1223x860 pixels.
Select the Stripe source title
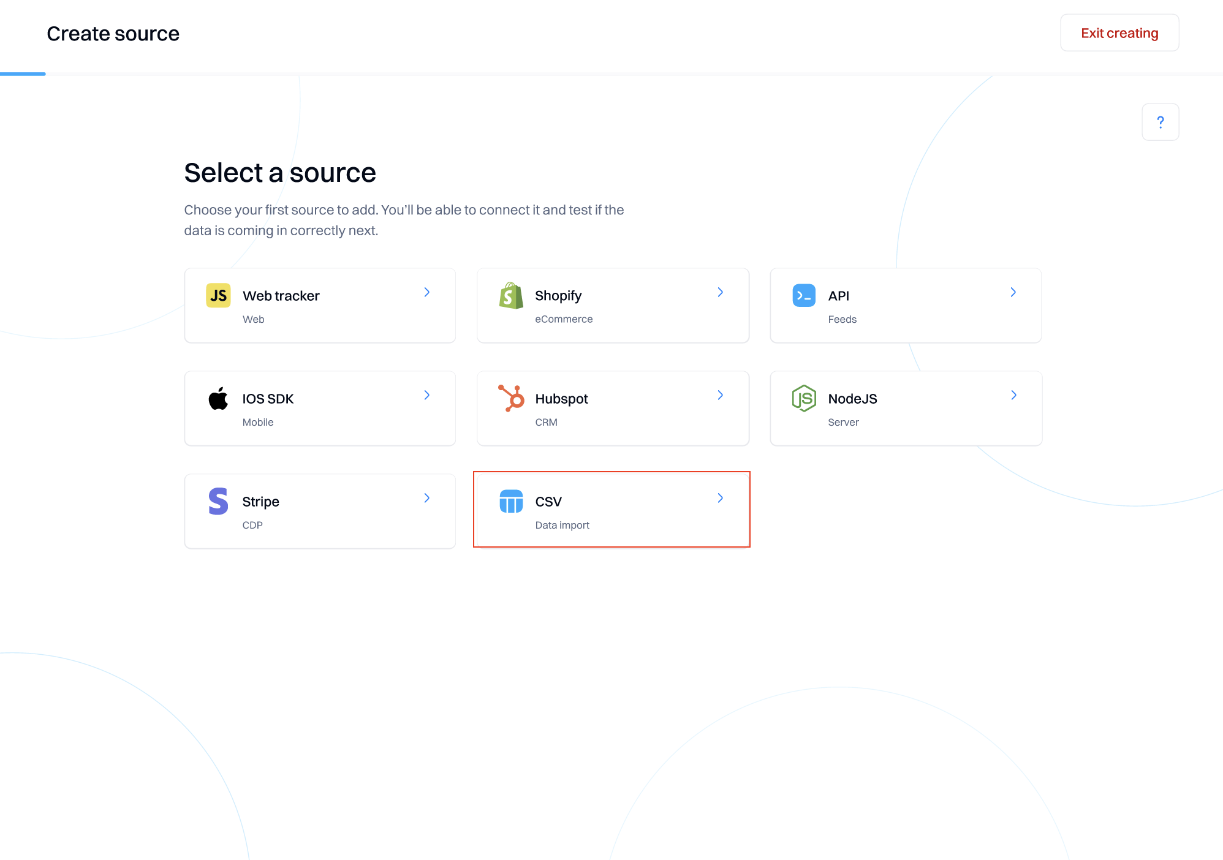click(260, 502)
